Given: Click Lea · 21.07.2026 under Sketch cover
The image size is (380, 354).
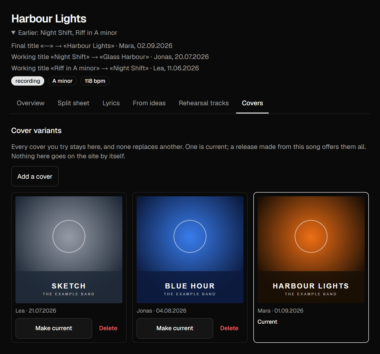Looking at the screenshot, I should (36, 311).
